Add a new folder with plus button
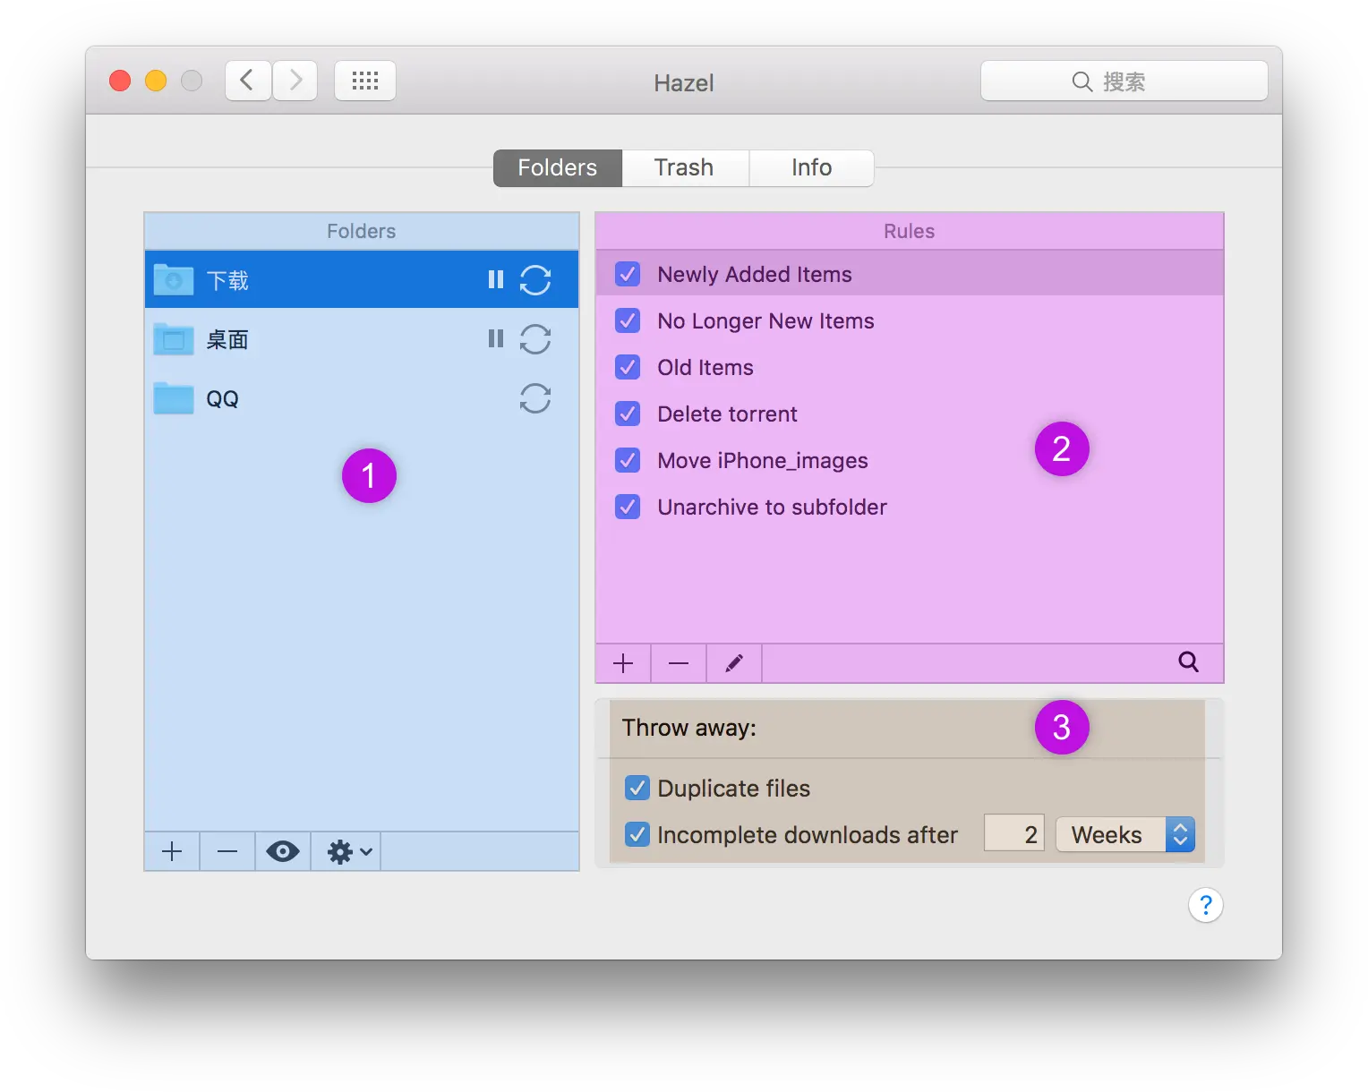This screenshot has height=1092, width=1368. pos(172,851)
